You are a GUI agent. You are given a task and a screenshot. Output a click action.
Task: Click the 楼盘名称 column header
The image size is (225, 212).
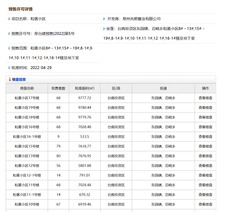[27, 88]
